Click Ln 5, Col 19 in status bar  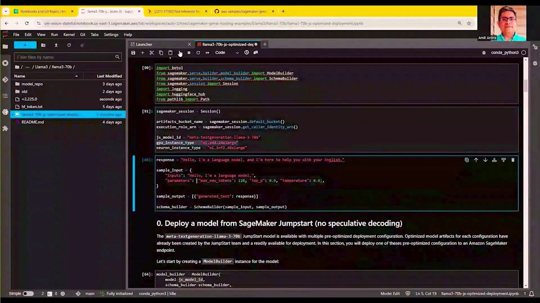point(425,294)
